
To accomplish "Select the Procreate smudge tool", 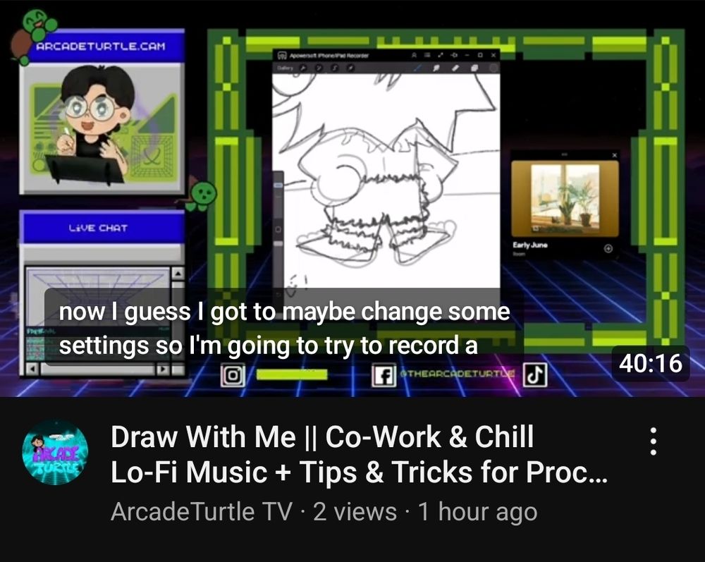I will point(436,68).
